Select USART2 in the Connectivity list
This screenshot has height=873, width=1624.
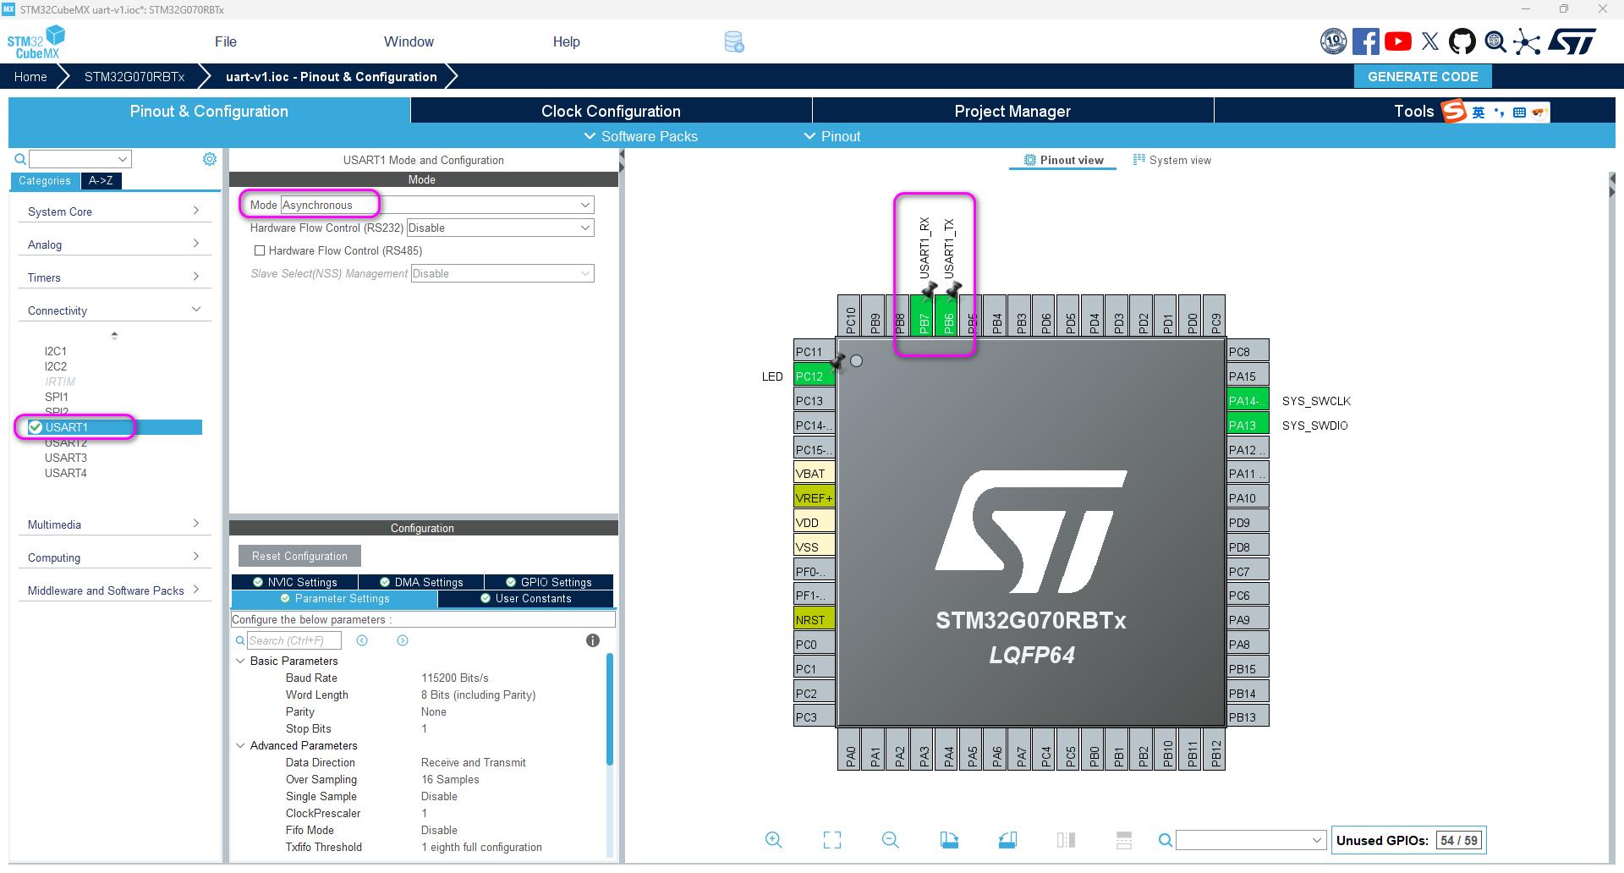click(x=66, y=442)
